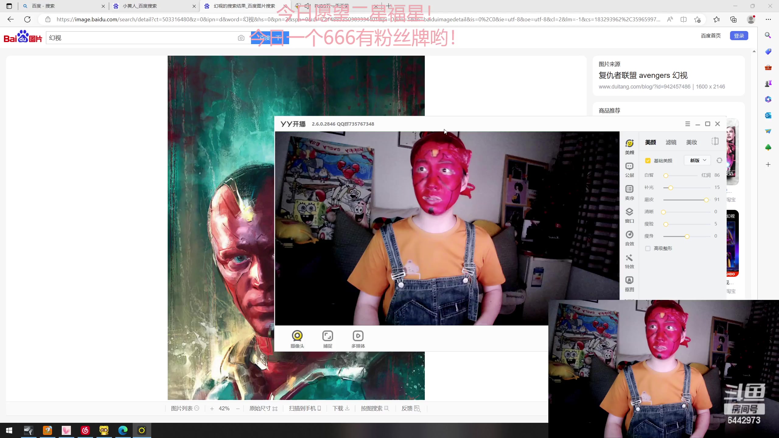The image size is (779, 438).
Task: Switch to 滤镜 filter tab
Action: coord(671,142)
